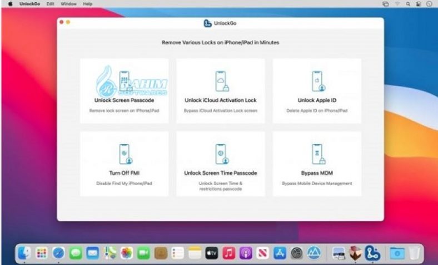This screenshot has height=265, width=438.
Task: Click the brown box app Dock icon
Action: click(x=356, y=253)
